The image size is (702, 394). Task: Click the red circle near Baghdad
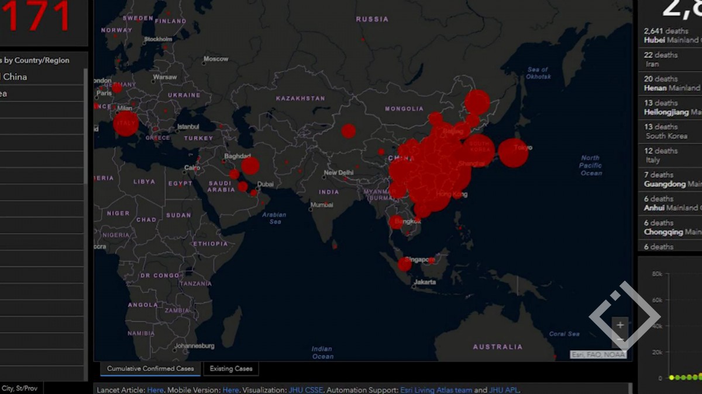pos(250,166)
